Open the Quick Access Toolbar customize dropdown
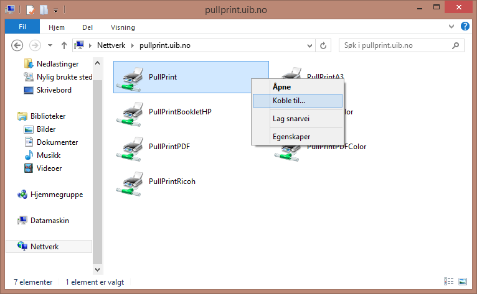 click(55, 11)
